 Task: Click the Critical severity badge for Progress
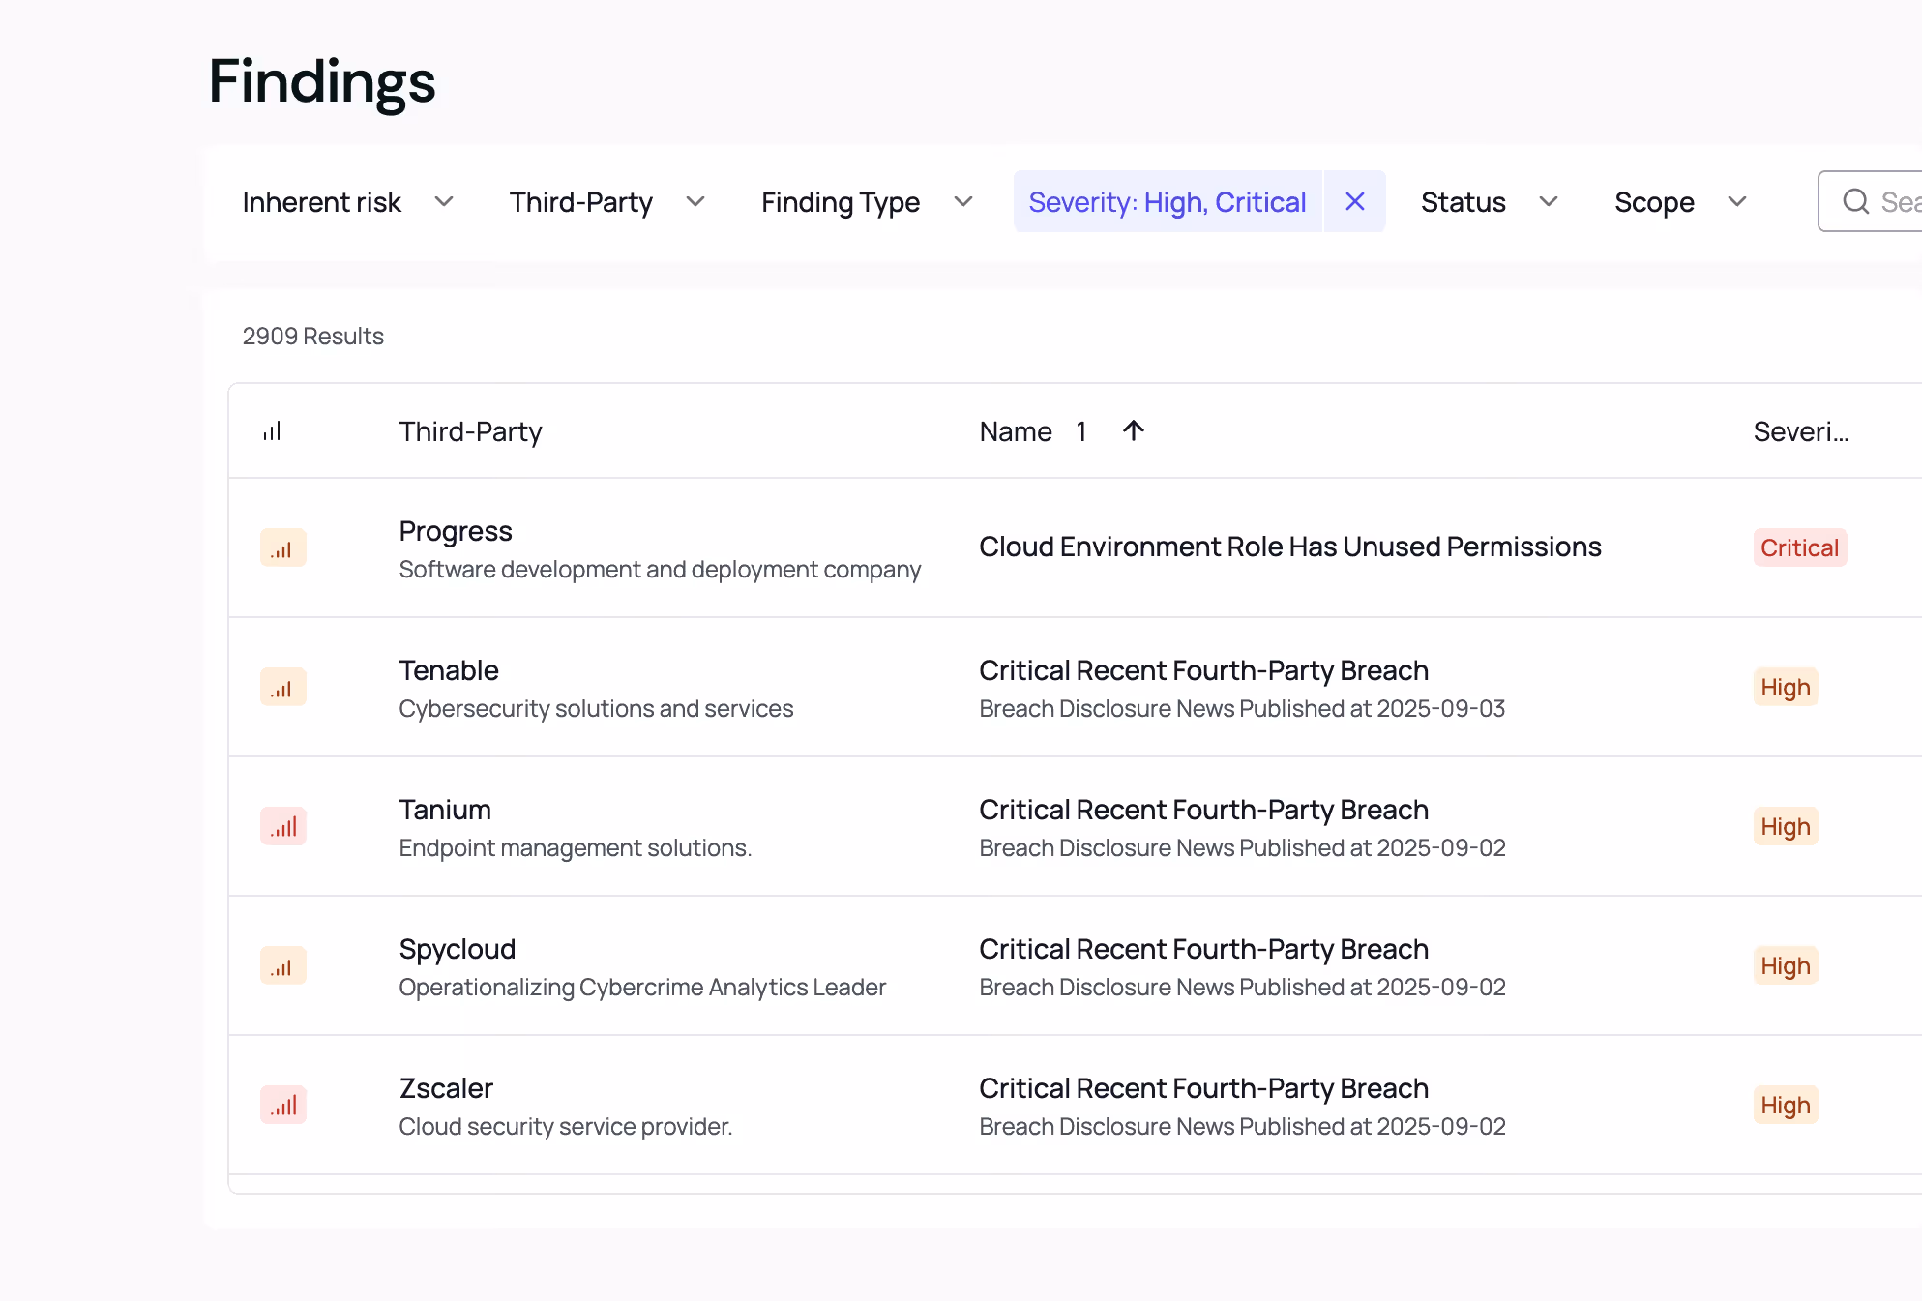click(x=1799, y=547)
